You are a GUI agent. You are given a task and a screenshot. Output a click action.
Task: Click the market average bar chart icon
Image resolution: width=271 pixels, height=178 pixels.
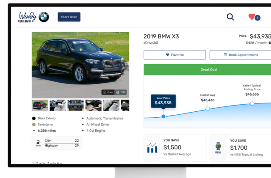click(152, 148)
